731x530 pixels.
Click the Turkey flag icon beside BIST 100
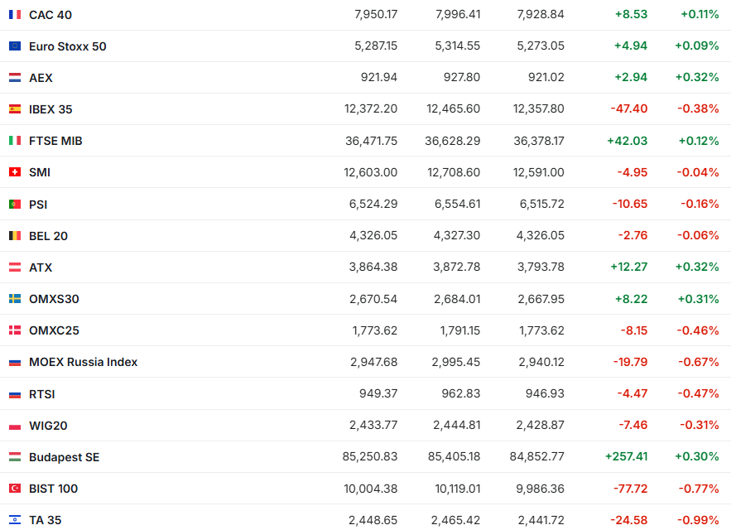point(15,489)
